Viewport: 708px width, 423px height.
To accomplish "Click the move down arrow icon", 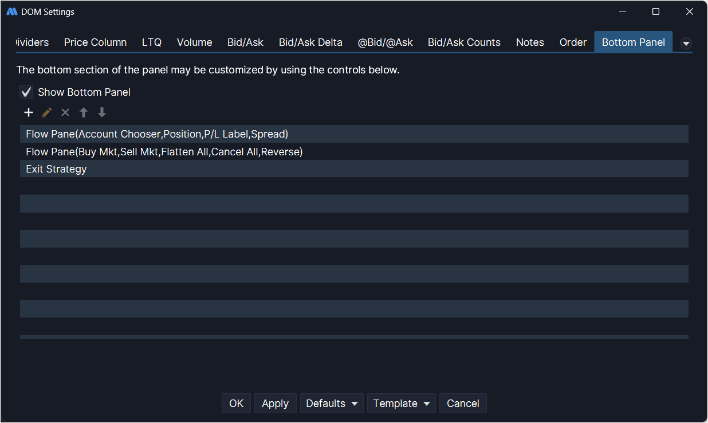I will pos(102,113).
